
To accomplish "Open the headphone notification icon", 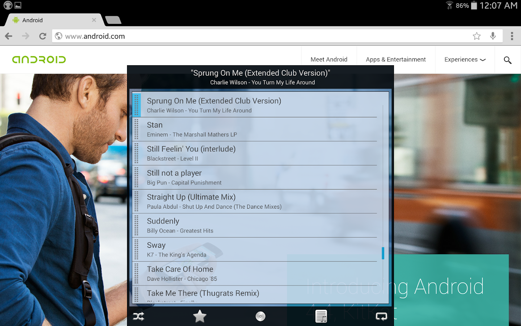I will 8,5.
